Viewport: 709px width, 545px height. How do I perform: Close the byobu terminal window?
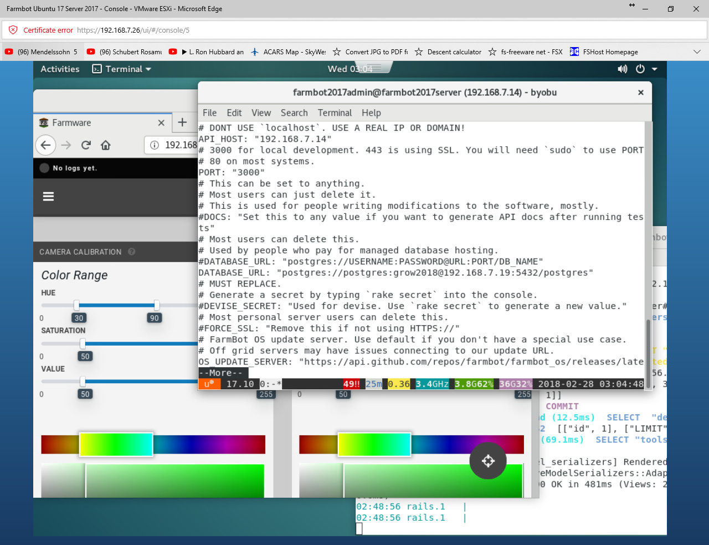[x=640, y=92]
